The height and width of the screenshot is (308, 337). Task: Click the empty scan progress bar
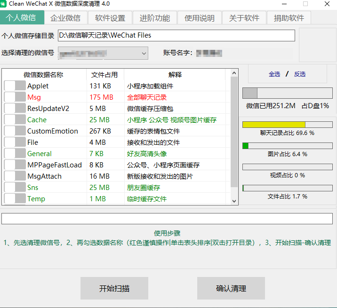point(167,219)
